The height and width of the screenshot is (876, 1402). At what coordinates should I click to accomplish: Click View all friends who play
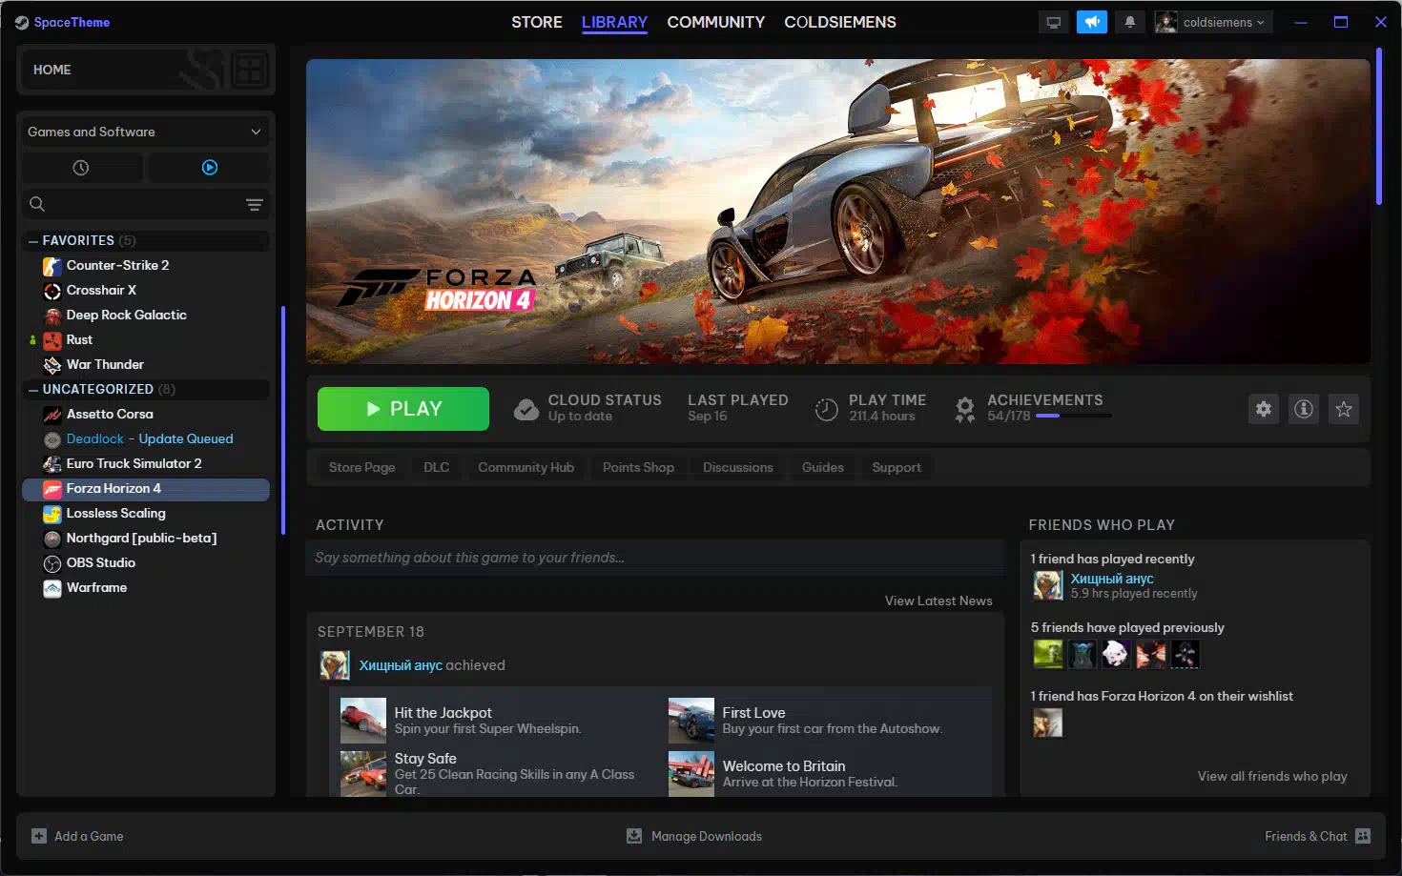coord(1272,776)
